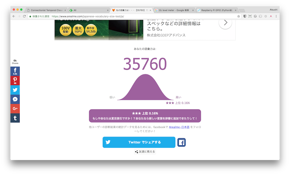Share to Tumblr from sidebar
This screenshot has width=290, height=175.
(15, 118)
